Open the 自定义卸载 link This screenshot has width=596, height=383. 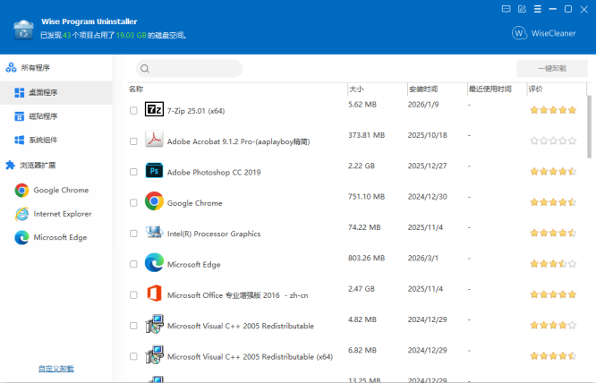[x=56, y=369]
